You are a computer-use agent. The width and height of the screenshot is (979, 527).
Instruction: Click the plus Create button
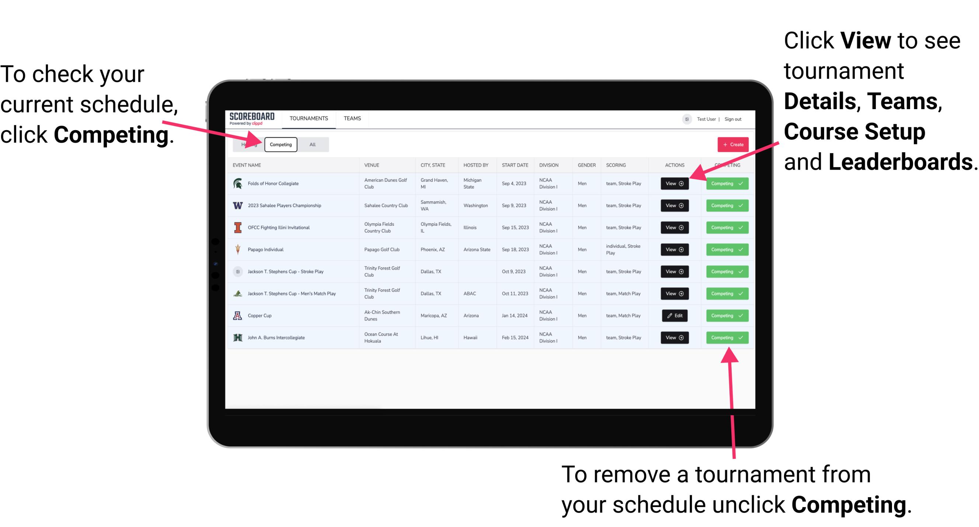pos(732,144)
